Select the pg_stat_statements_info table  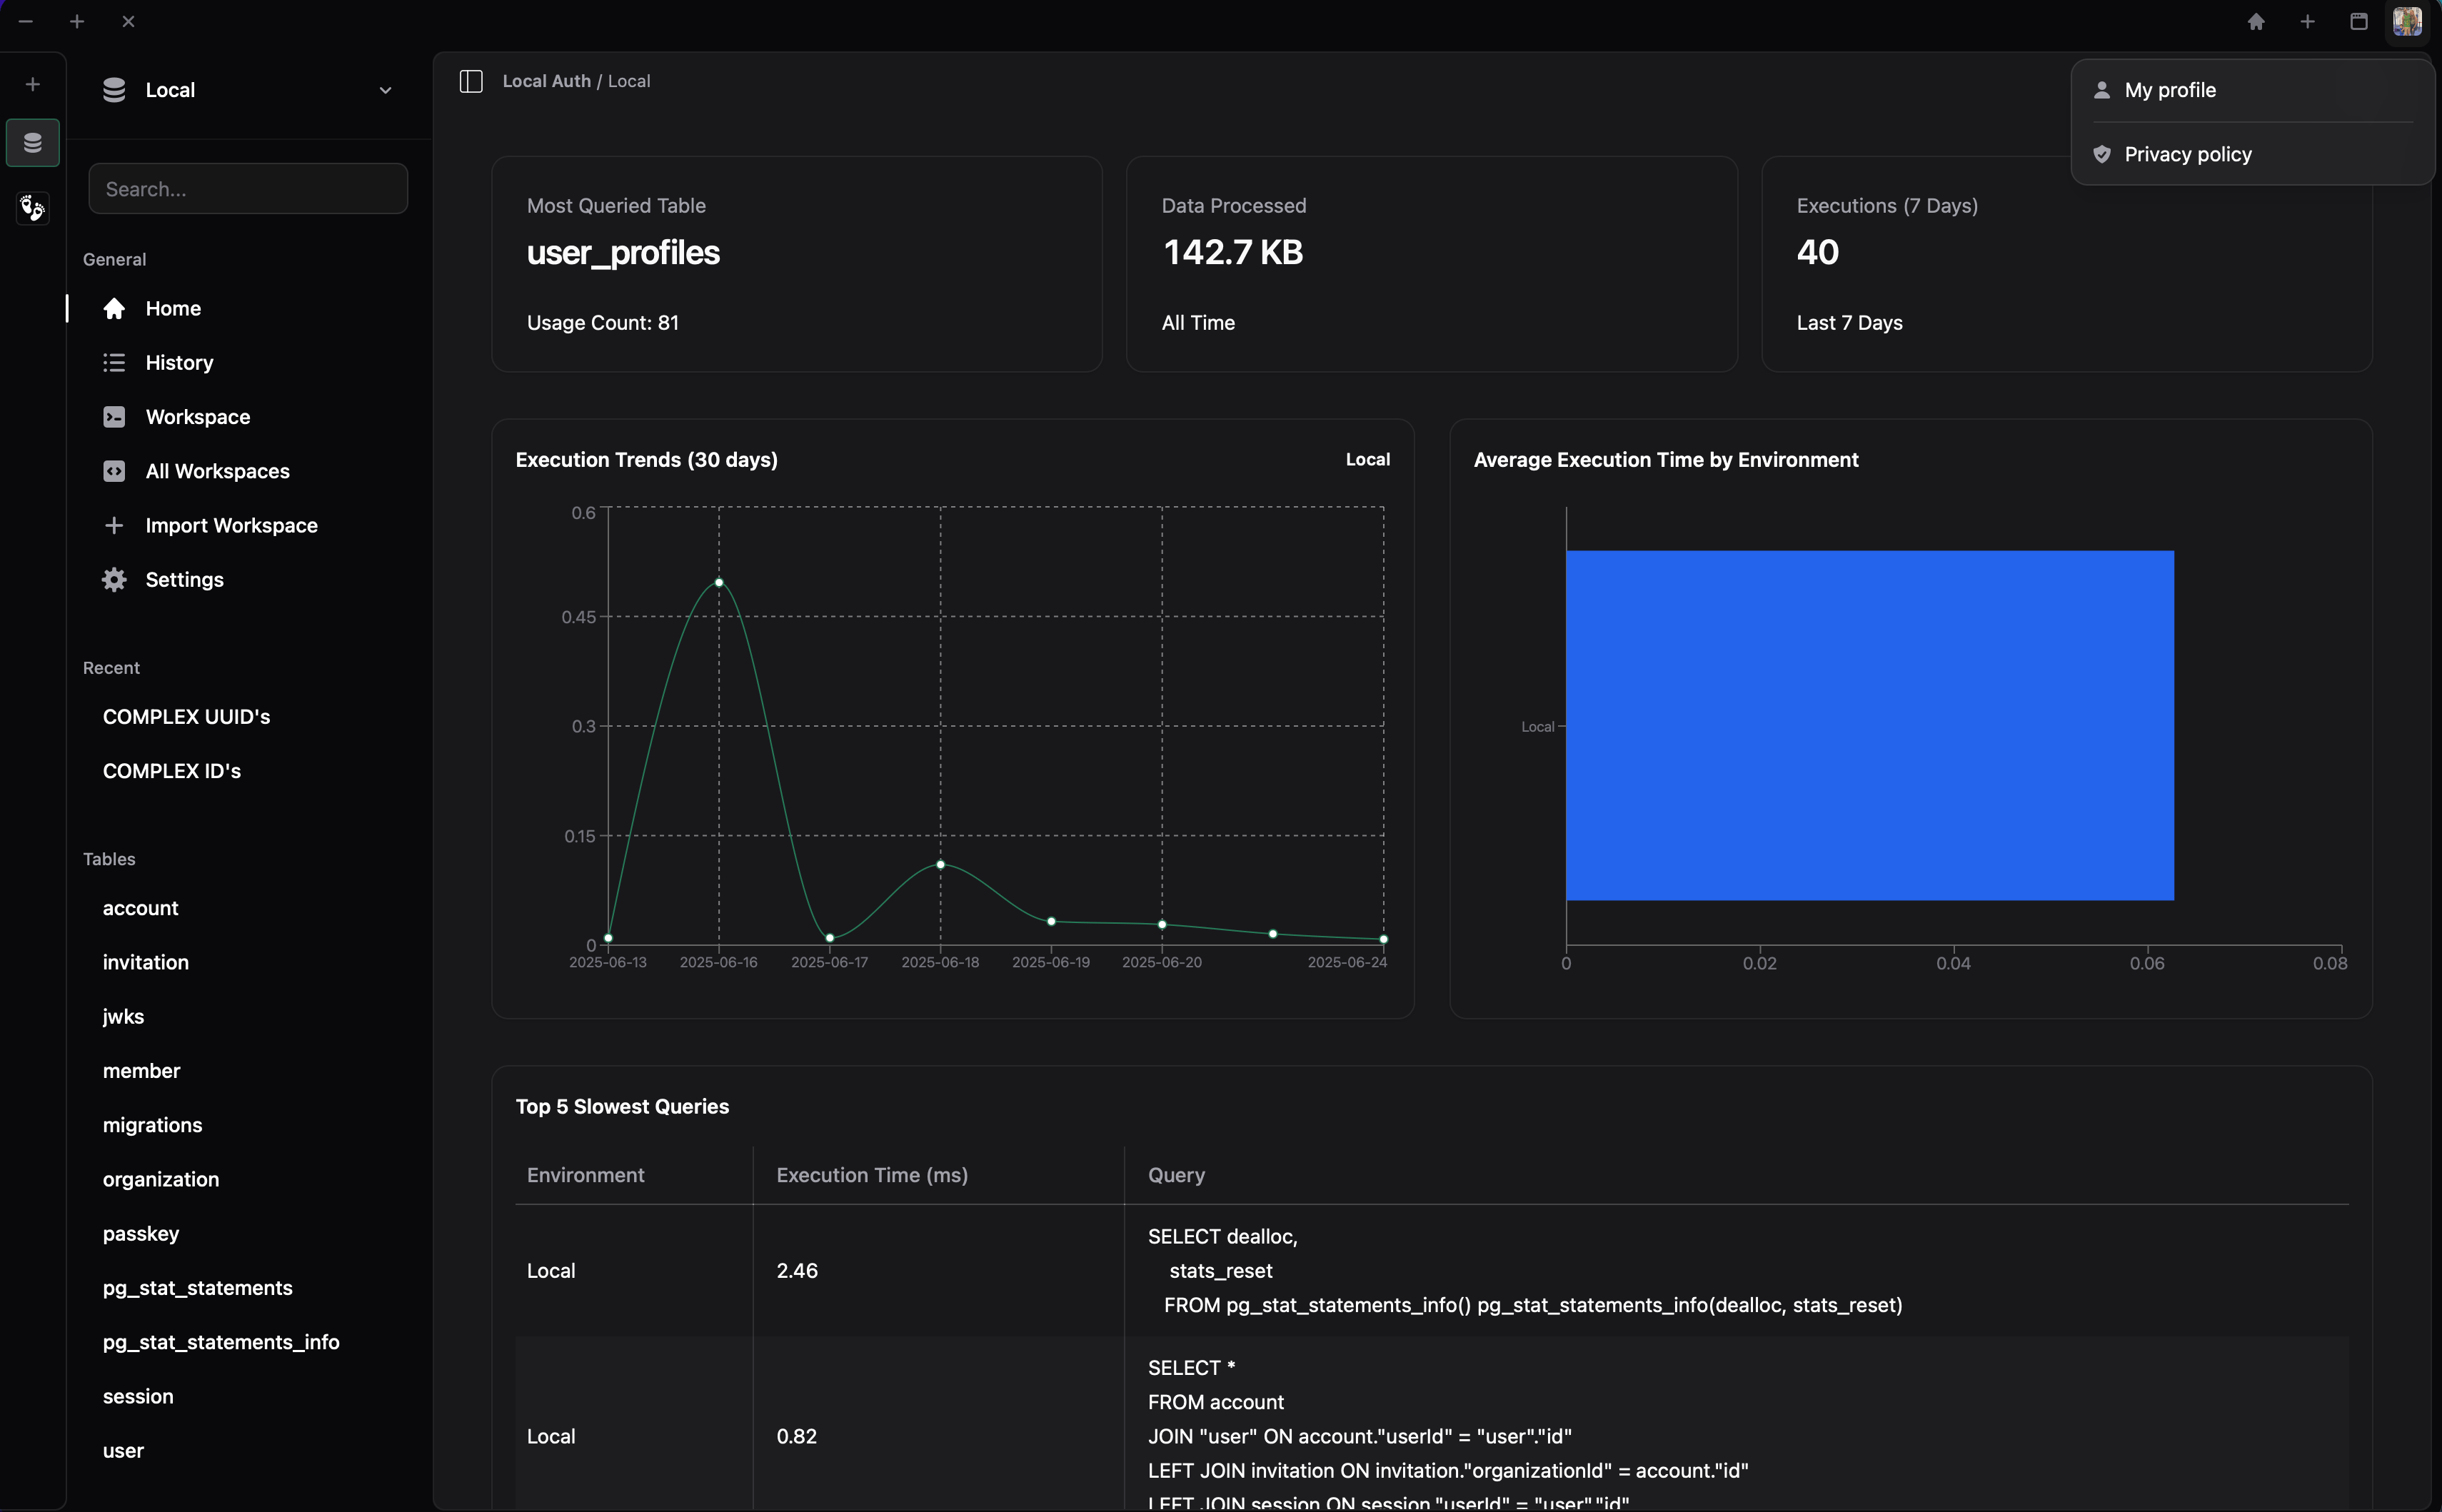(x=220, y=1342)
